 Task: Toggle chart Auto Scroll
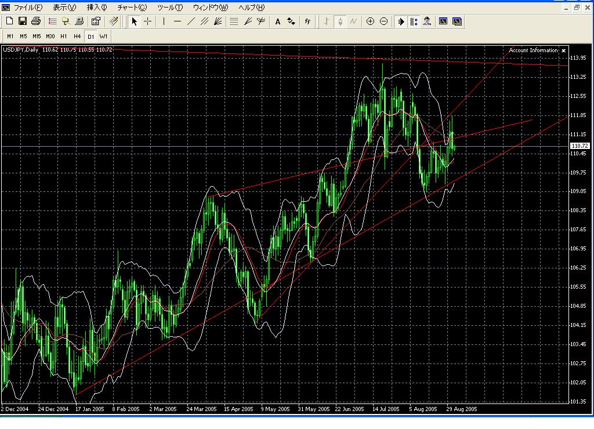click(x=400, y=21)
